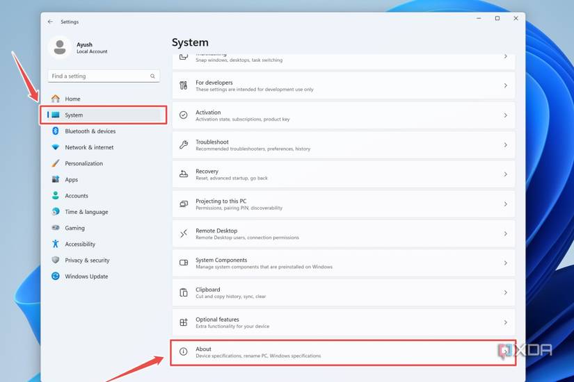This screenshot has height=382, width=574.
Task: Open the Clipboard title text
Action: coord(207,290)
